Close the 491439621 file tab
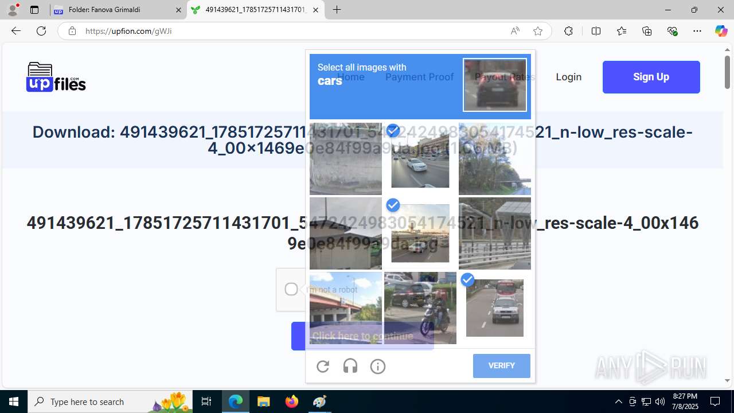The height and width of the screenshot is (413, 734). click(x=316, y=10)
